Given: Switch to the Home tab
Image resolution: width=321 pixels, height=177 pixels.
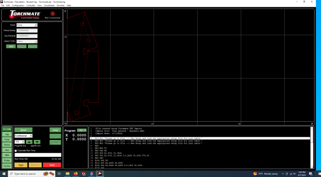Looking at the screenshot, I should pos(7,145).
